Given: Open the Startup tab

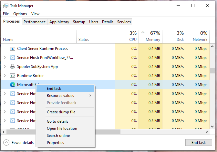Looking at the screenshot, I should (79, 22).
